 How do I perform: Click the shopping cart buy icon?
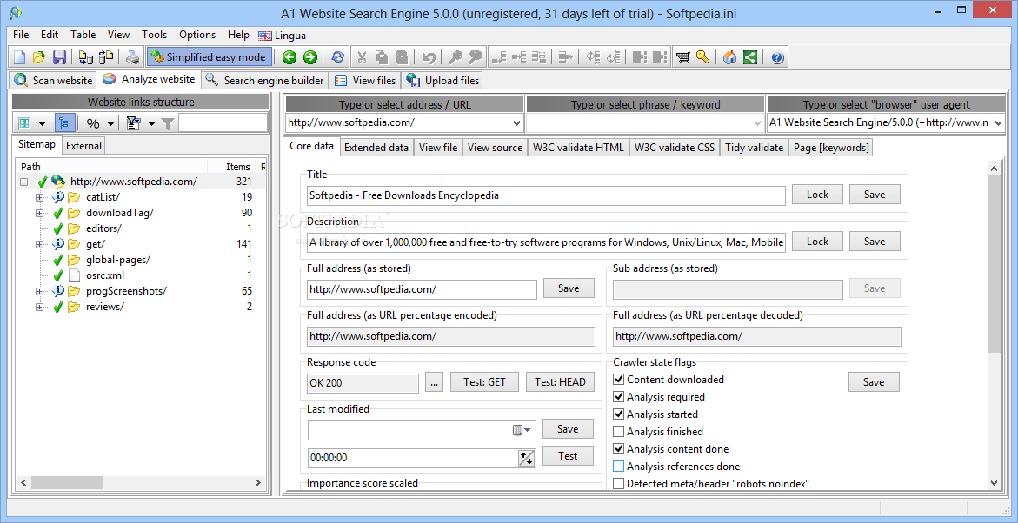(x=683, y=57)
